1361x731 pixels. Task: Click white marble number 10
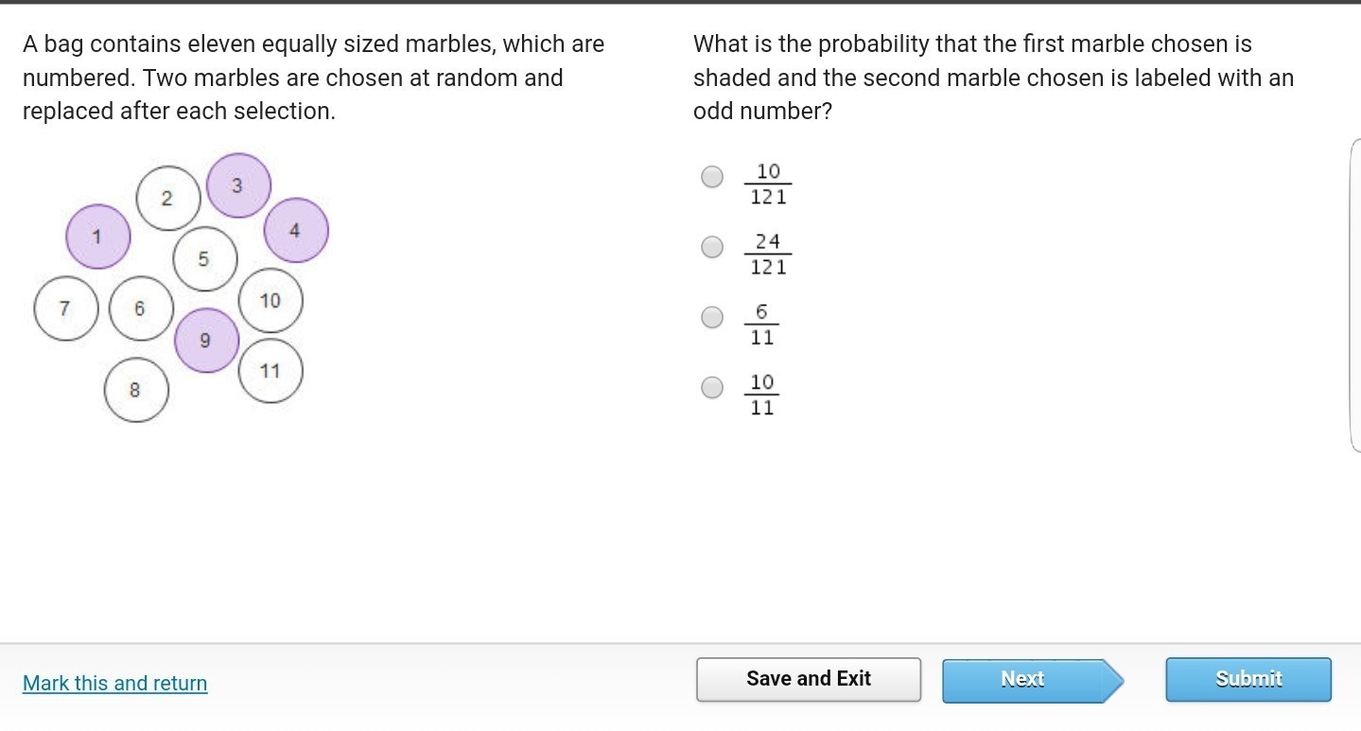click(x=271, y=301)
